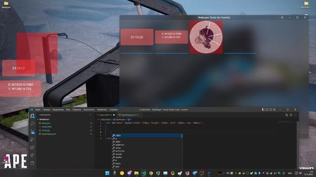Open the Терминал menu in VS Code
The height and width of the screenshot is (177, 316).
coord(102,110)
